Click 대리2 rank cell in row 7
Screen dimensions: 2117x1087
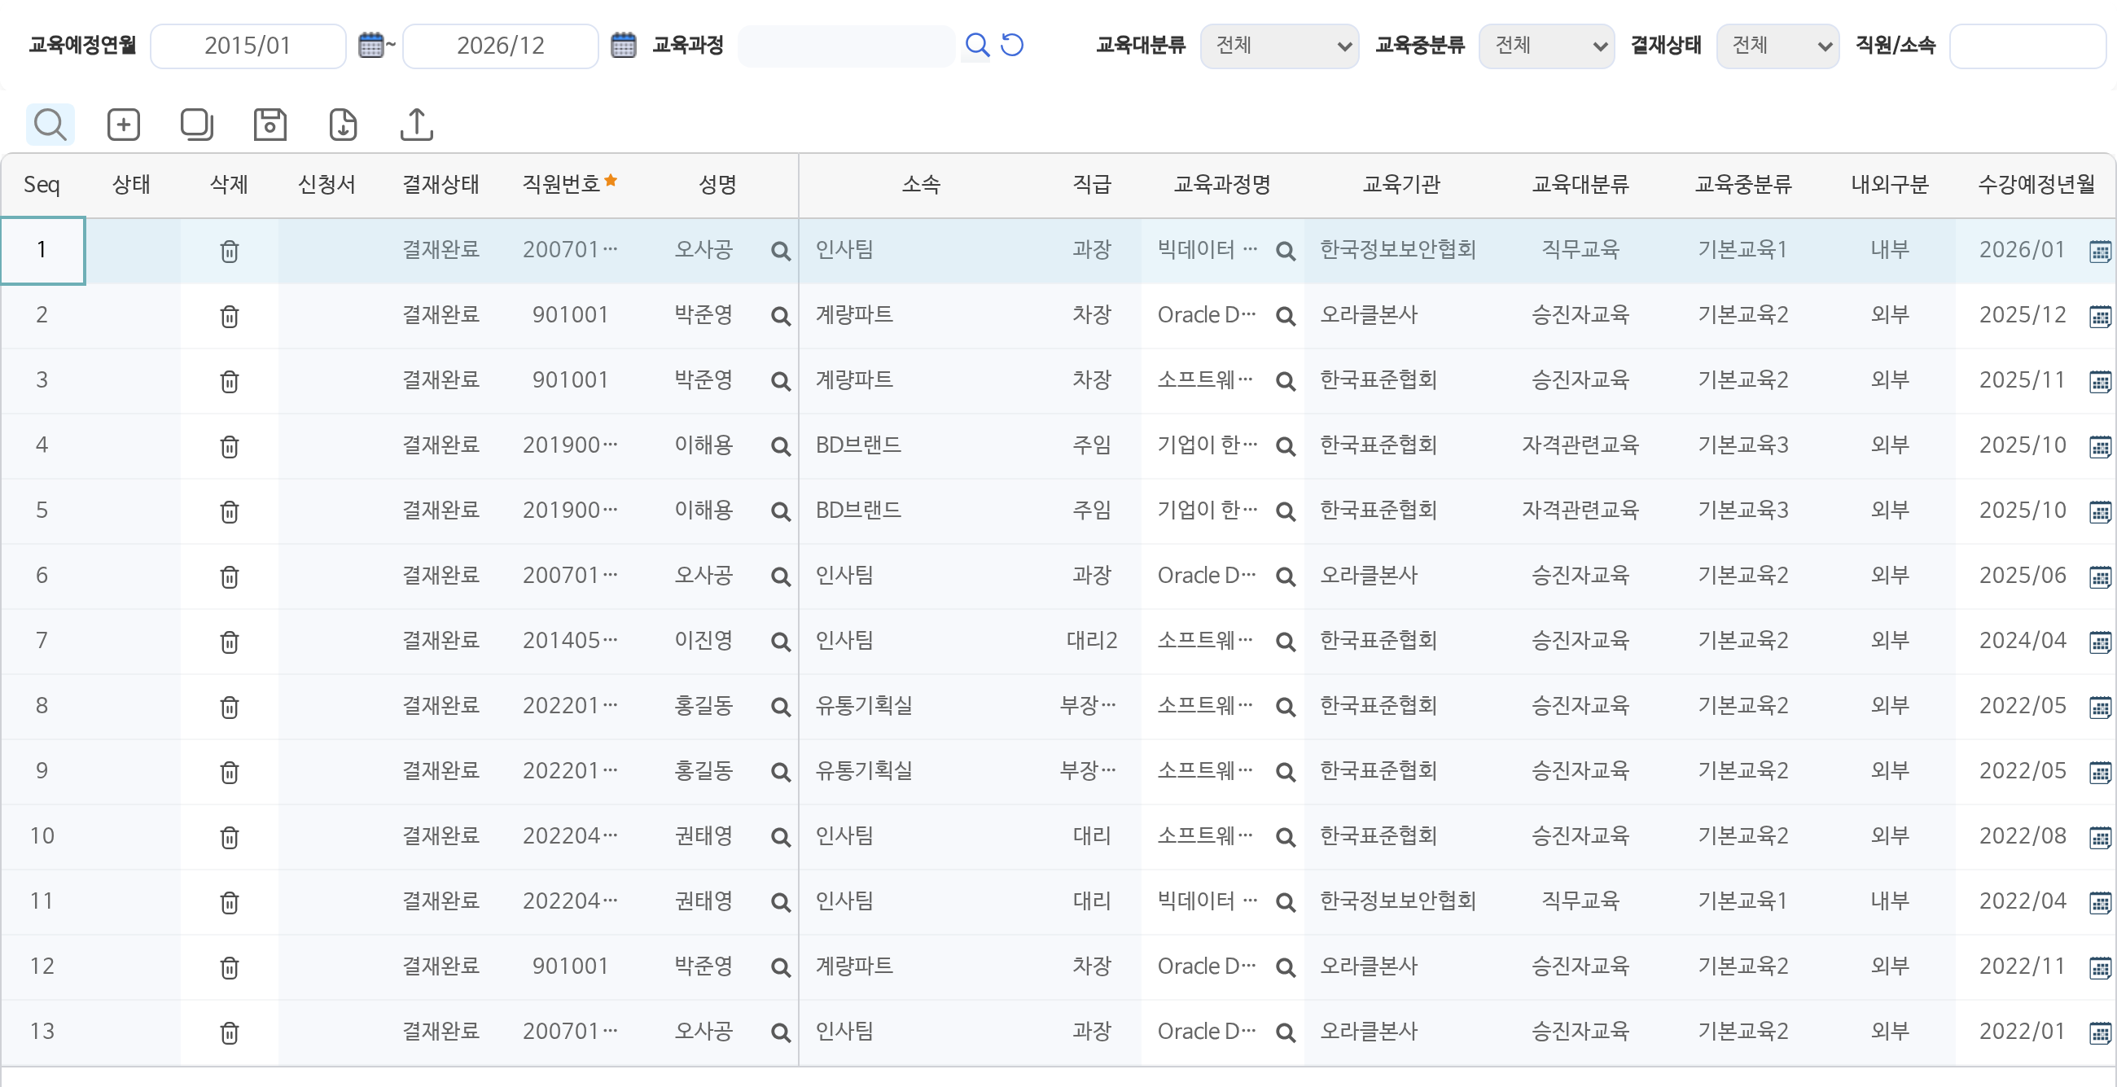coord(1091,641)
